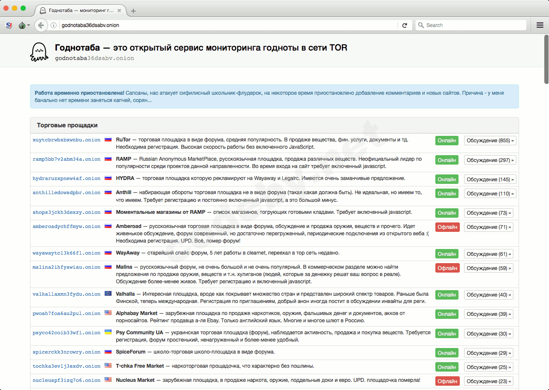The height and width of the screenshot is (390, 549).
Task: Open amberoadychffmyw.onion link
Action: (66, 226)
